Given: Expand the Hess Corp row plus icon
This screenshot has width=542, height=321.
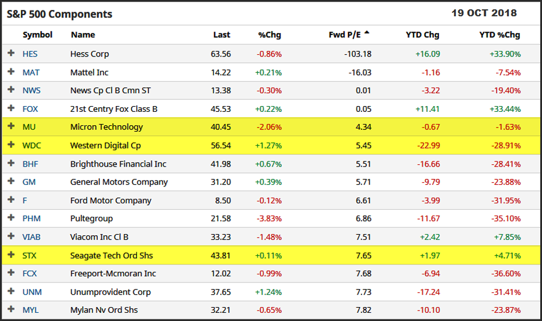Looking at the screenshot, I should (10, 54).
